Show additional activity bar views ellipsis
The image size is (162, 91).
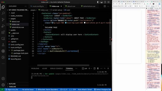coord(3,64)
